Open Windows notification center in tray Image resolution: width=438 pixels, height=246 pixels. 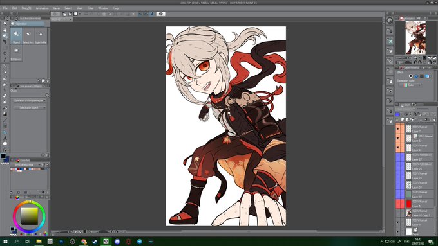tap(431, 242)
